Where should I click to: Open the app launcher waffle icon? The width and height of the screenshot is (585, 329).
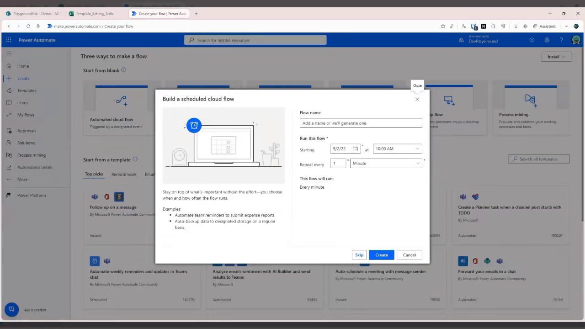pos(9,40)
